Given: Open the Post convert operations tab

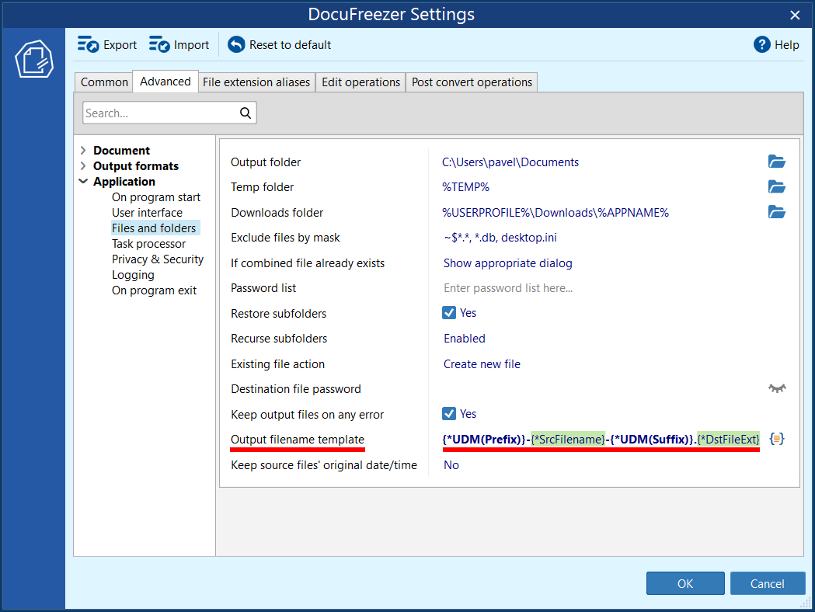Looking at the screenshot, I should (x=472, y=82).
